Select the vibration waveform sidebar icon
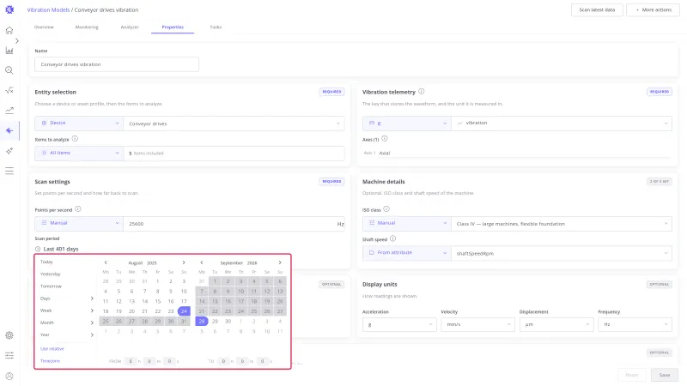Image resolution: width=687 pixels, height=386 pixels. point(9,130)
